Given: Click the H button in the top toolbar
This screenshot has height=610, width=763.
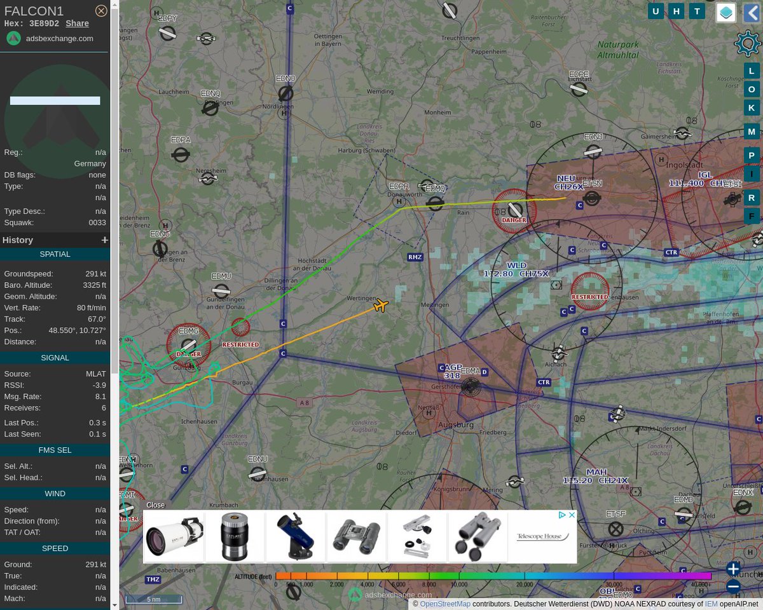Looking at the screenshot, I should click(676, 11).
